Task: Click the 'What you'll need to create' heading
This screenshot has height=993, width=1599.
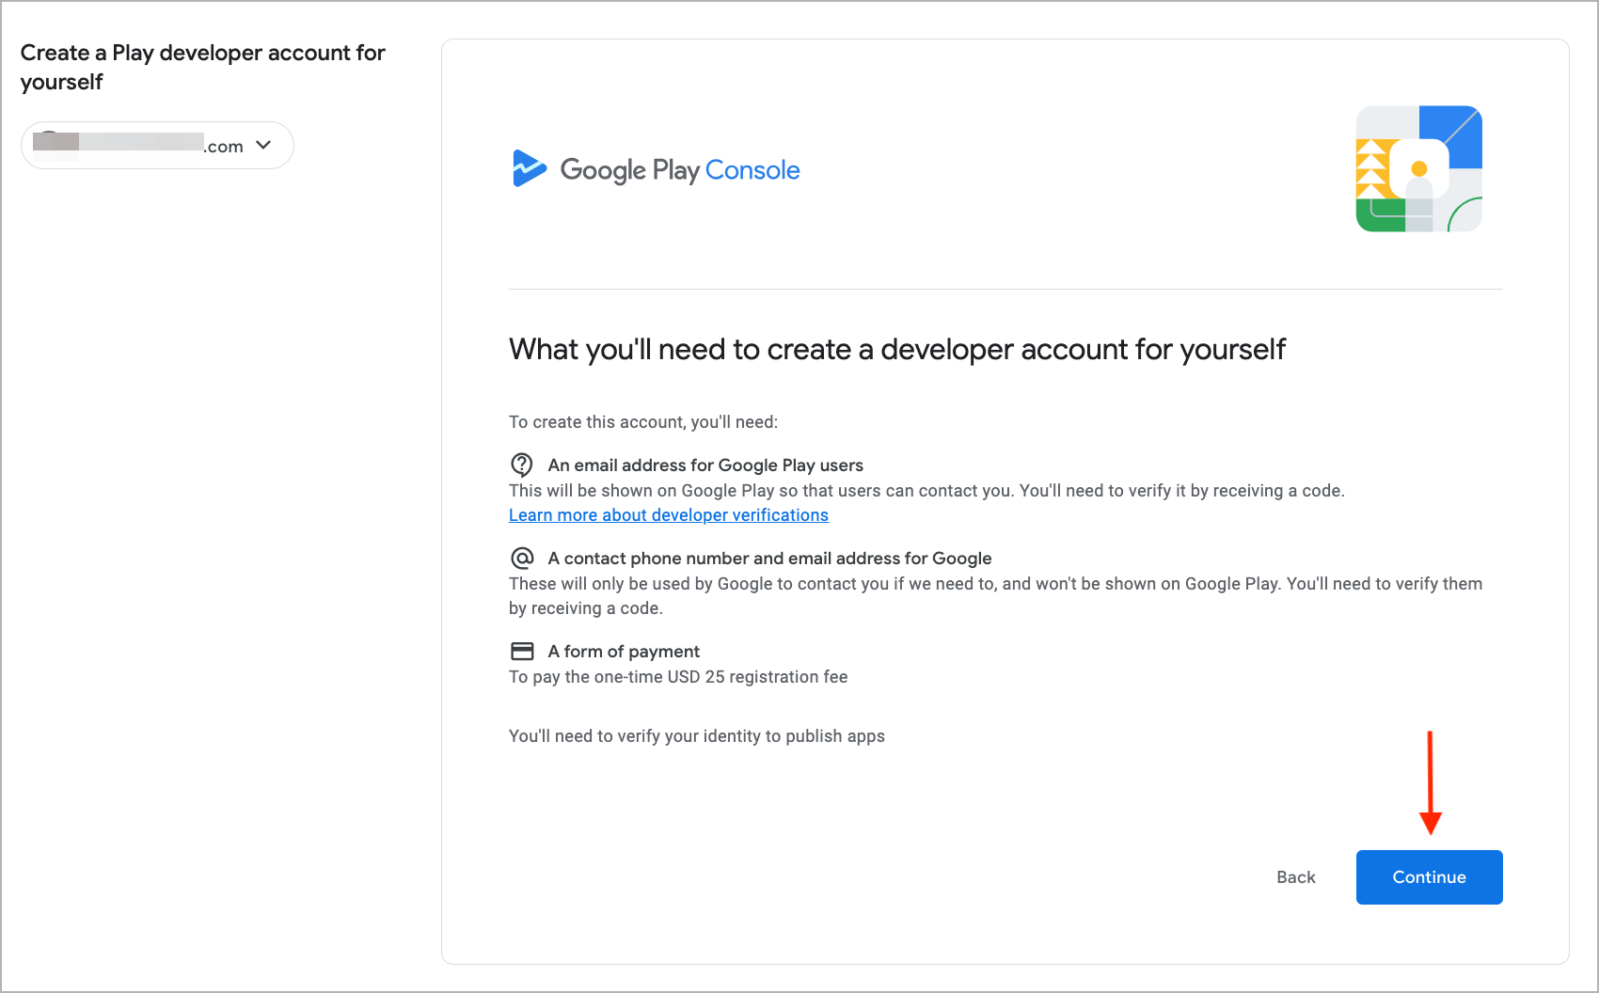Action: point(896,350)
